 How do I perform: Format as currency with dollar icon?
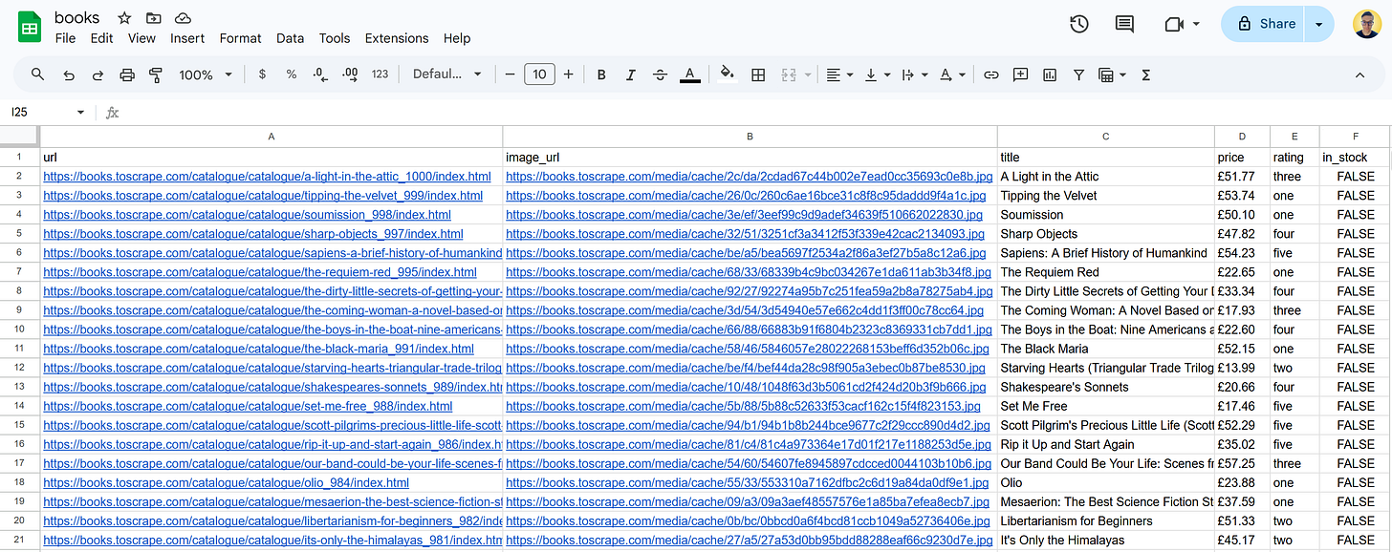(x=262, y=74)
